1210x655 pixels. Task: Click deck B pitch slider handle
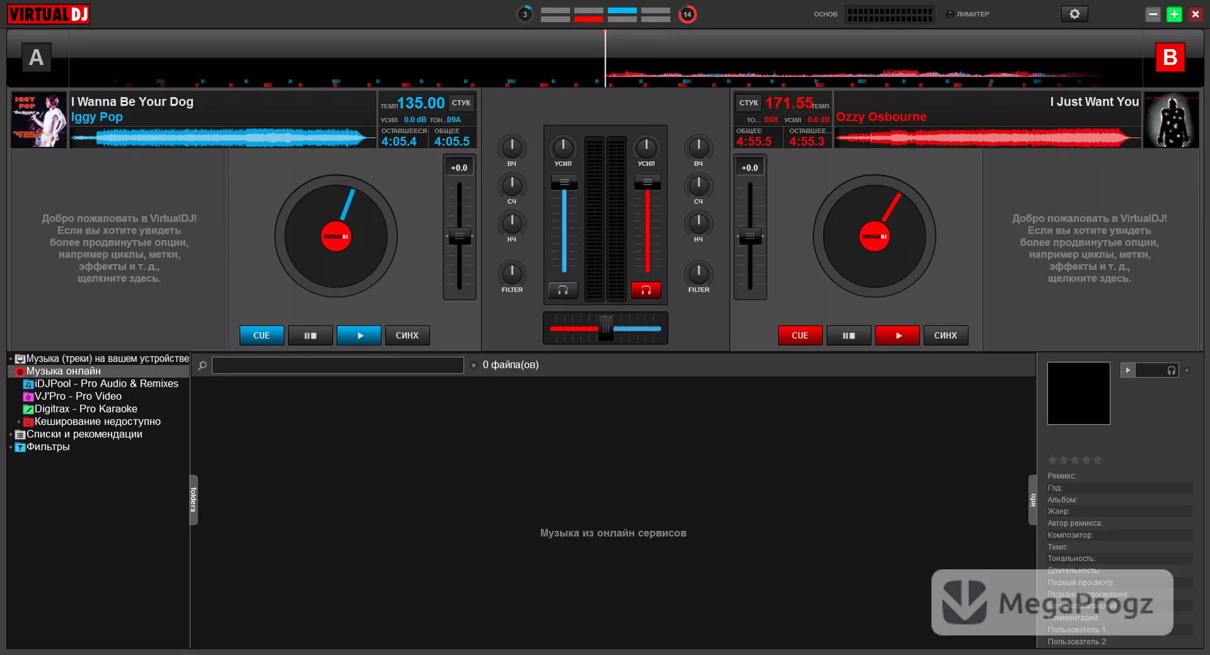click(x=750, y=237)
